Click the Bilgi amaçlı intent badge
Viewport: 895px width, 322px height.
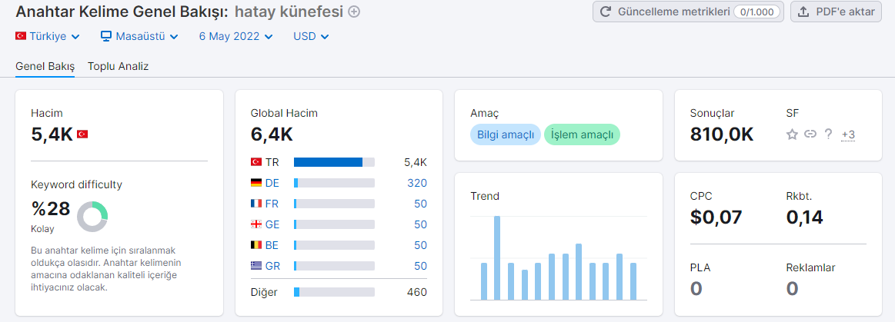coord(505,134)
